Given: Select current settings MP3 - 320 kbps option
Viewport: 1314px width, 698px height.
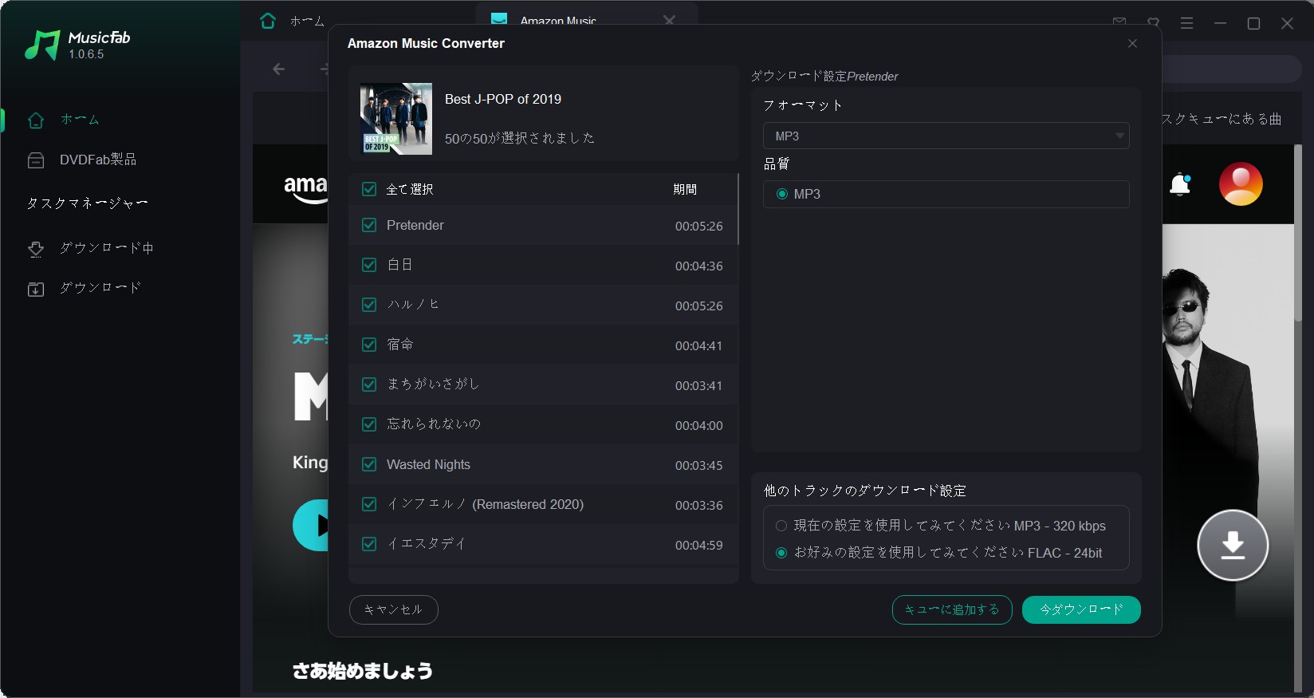Looking at the screenshot, I should point(781,526).
